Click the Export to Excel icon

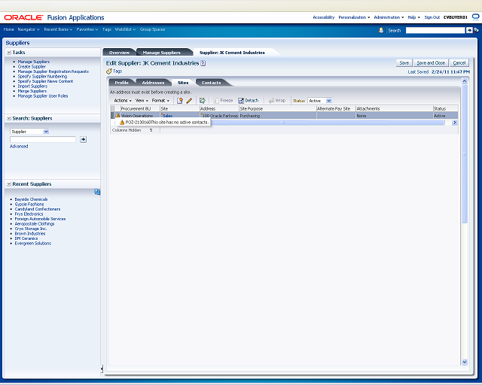203,101
